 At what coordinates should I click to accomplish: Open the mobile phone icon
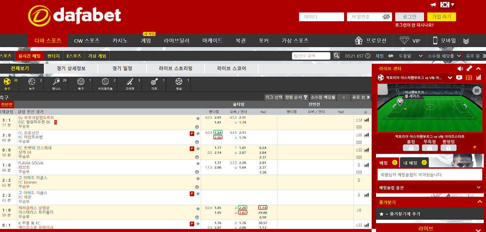click(435, 40)
